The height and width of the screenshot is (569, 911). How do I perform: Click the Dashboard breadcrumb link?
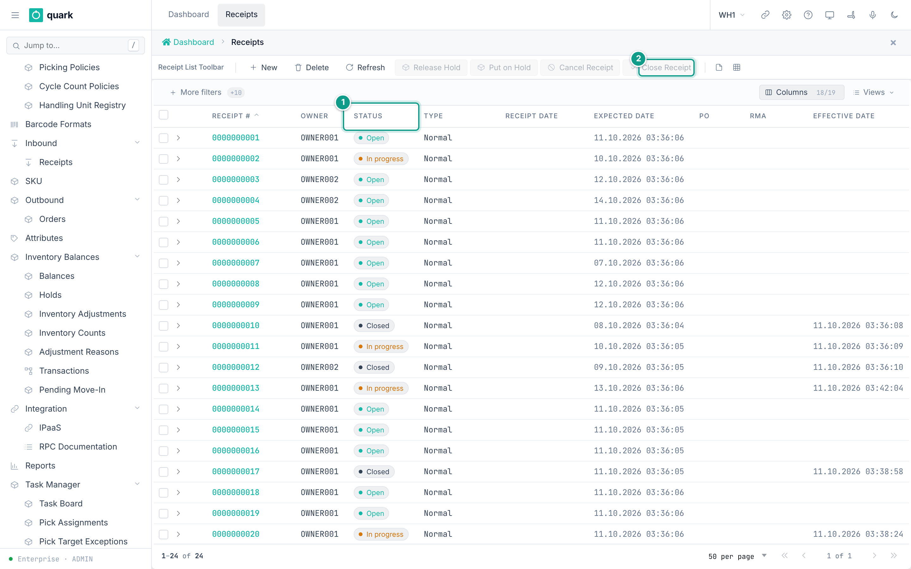(188, 42)
